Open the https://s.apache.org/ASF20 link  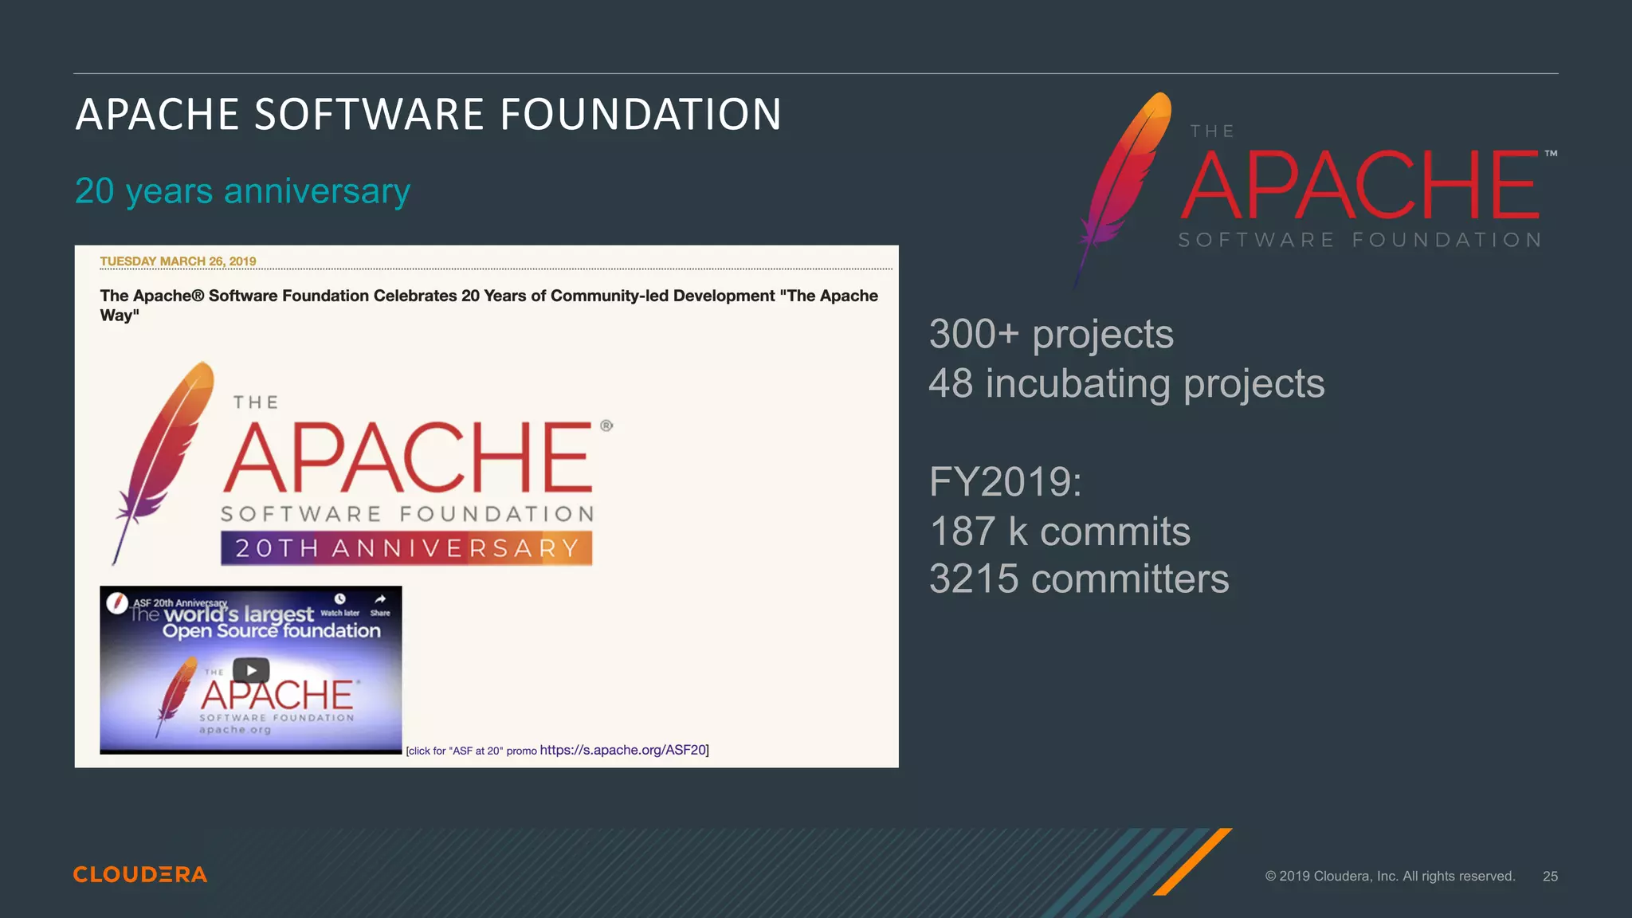623,750
